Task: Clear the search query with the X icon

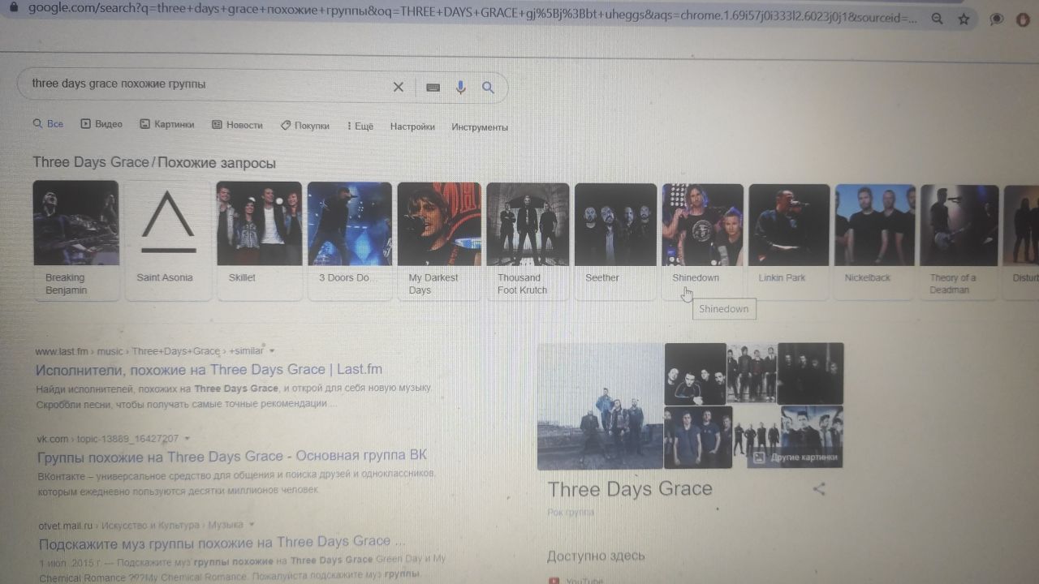Action: pyautogui.click(x=399, y=87)
